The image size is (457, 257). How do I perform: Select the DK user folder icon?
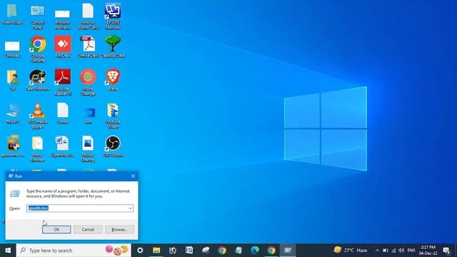(x=12, y=80)
